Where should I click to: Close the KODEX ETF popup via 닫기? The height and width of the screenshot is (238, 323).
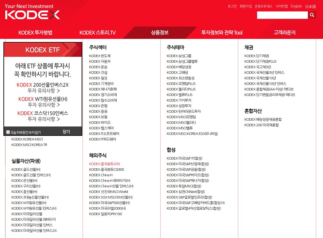pos(66,132)
